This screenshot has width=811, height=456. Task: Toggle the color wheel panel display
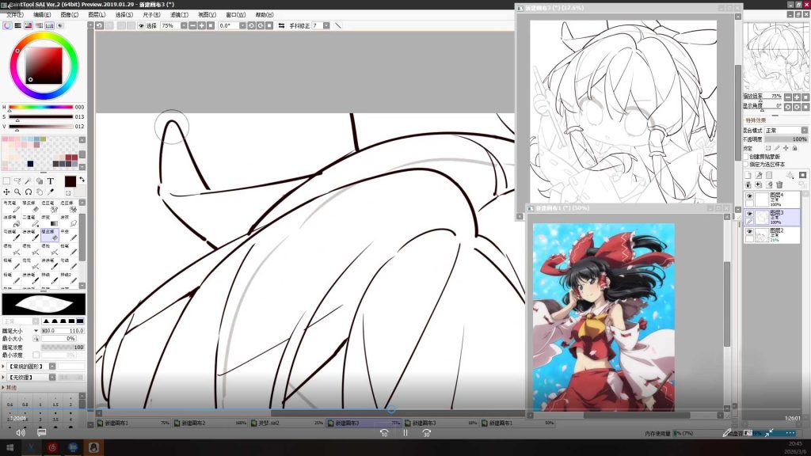click(7, 25)
